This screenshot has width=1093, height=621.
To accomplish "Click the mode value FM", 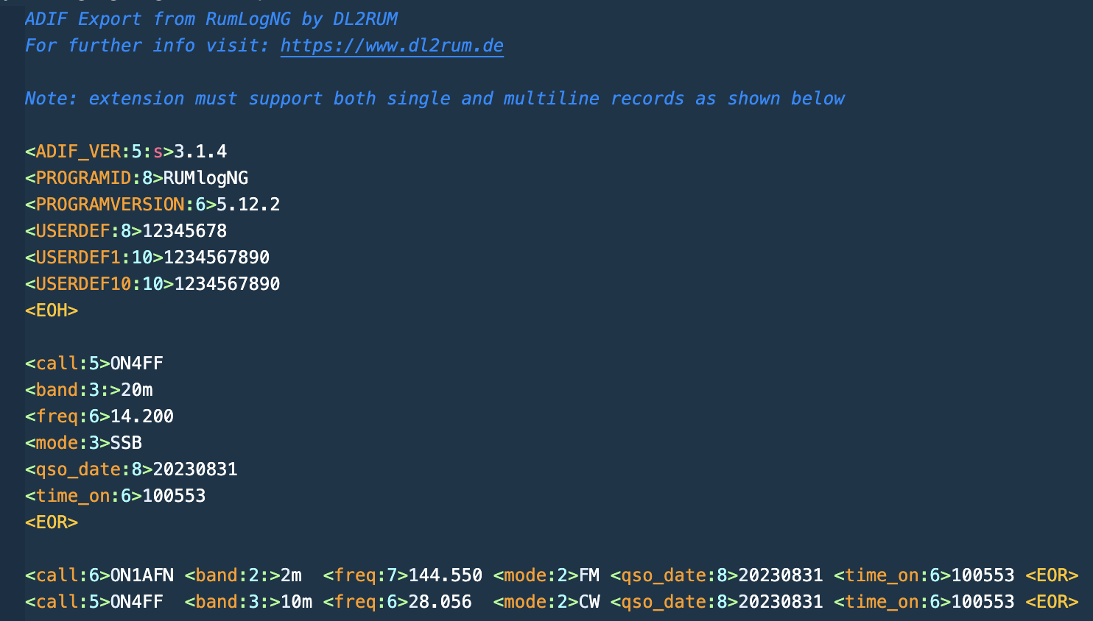I will (589, 575).
